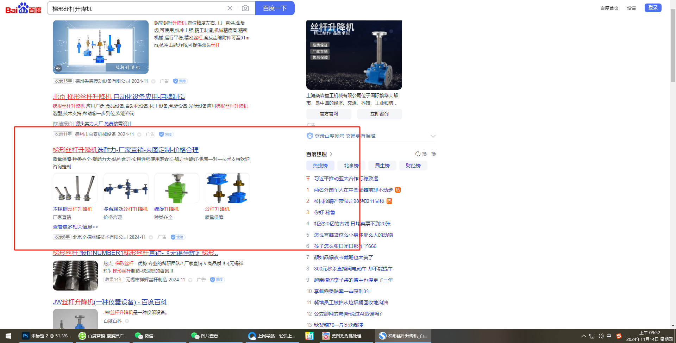
Task: Open the 不锈钢丝杆升降机 product thumbnail
Action: coord(75,188)
